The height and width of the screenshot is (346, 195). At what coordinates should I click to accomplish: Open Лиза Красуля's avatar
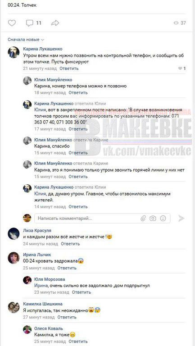click(14, 233)
